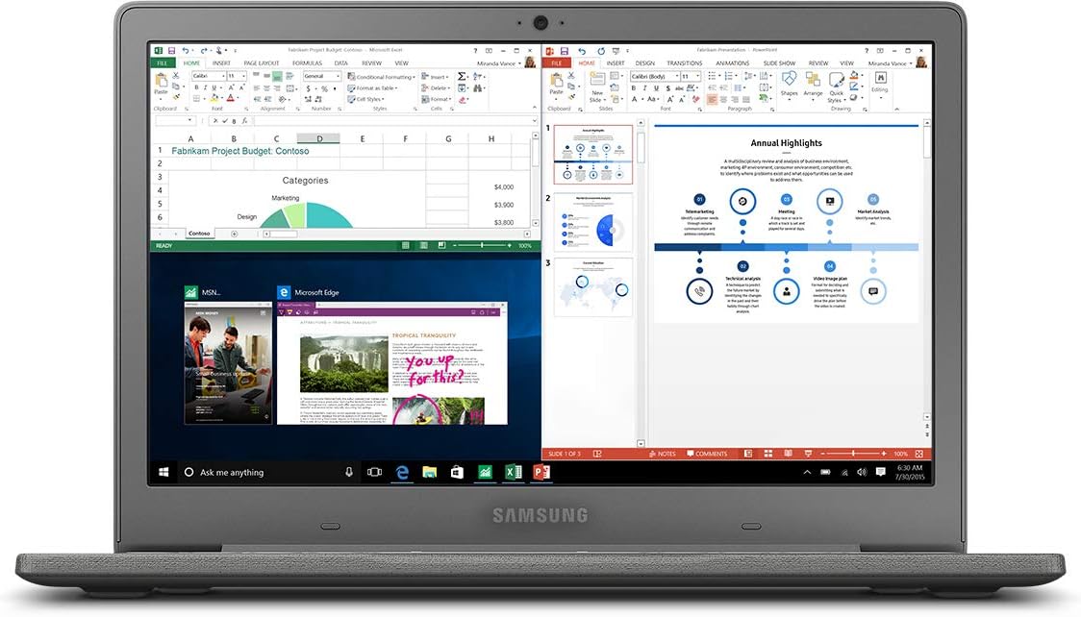Open the red FILE menu in PowerPoint

pyautogui.click(x=556, y=63)
